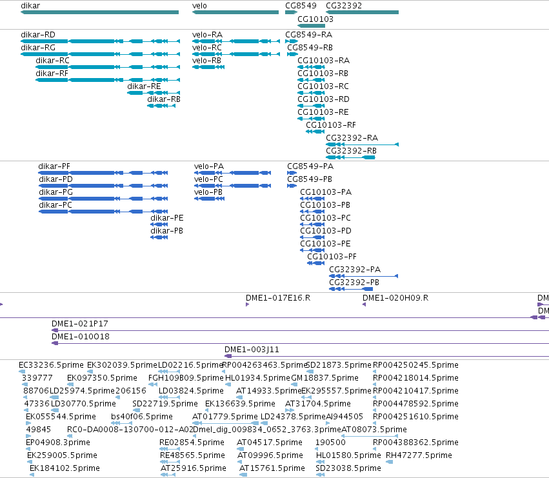Click the AT08073.5prime EST
This screenshot has height=478, width=549.
[x=370, y=436]
